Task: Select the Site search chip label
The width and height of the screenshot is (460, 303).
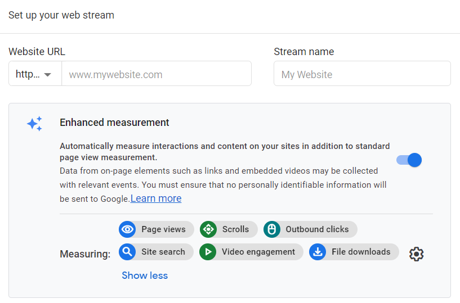Action: coord(163,252)
